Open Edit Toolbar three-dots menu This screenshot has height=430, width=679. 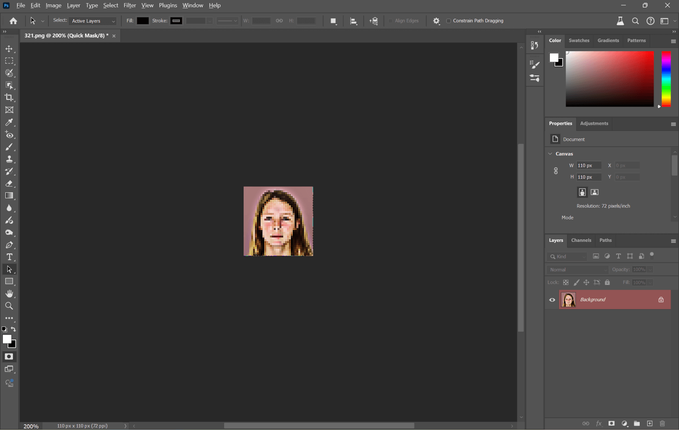click(9, 318)
